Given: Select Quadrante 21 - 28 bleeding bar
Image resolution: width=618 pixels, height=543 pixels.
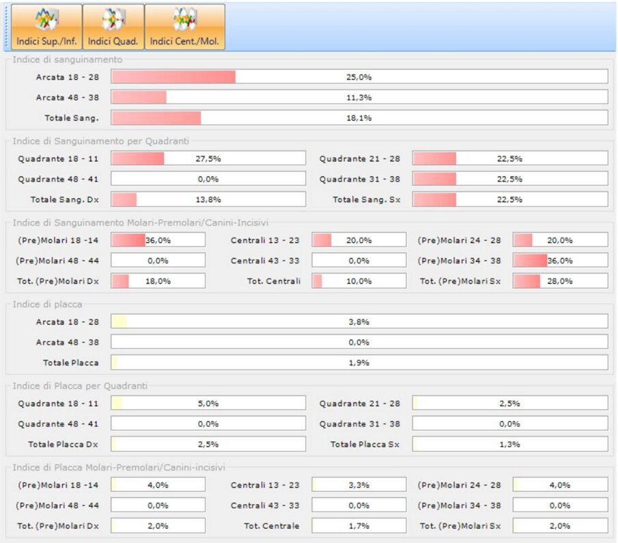Looking at the screenshot, I should [509, 158].
